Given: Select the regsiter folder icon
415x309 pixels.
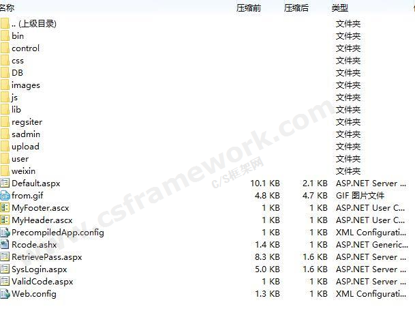Looking at the screenshot, I should tap(5, 122).
